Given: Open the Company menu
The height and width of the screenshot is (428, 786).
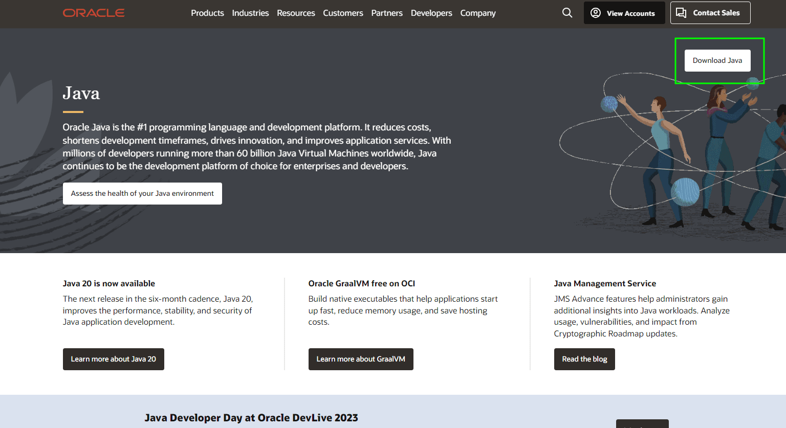Looking at the screenshot, I should 478,13.
